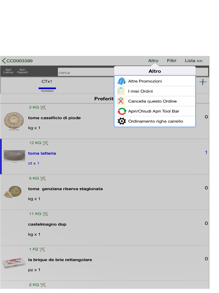Open toma genziana riserva thumbnail
This screenshot has width=219, height=293.
[x=13, y=191]
